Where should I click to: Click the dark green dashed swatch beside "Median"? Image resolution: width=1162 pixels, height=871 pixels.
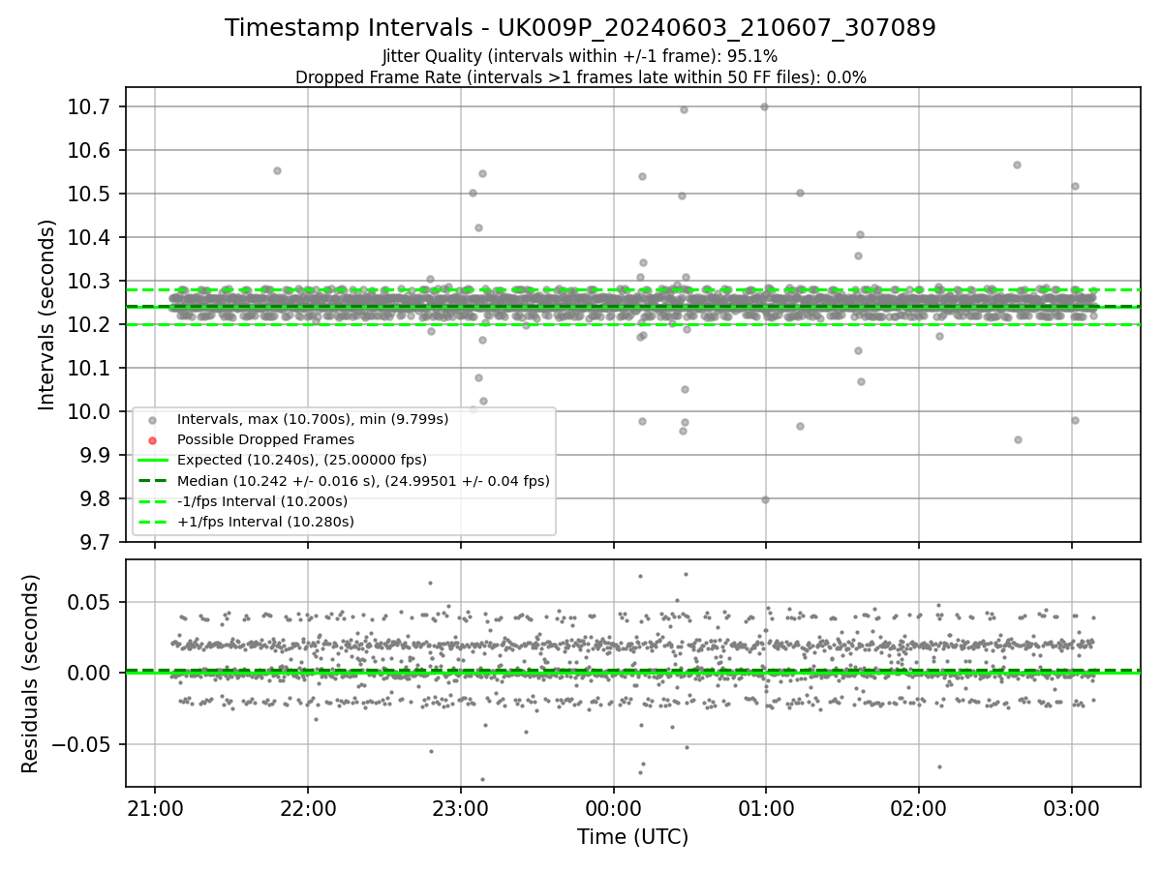coord(152,481)
